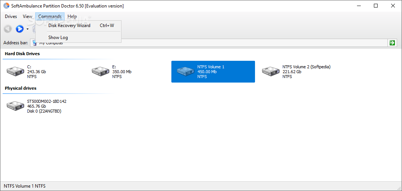Open the Help menu
Viewport: 402px width, 191px height.
(x=72, y=17)
